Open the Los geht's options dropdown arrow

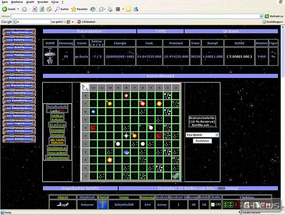[x=73, y=22]
